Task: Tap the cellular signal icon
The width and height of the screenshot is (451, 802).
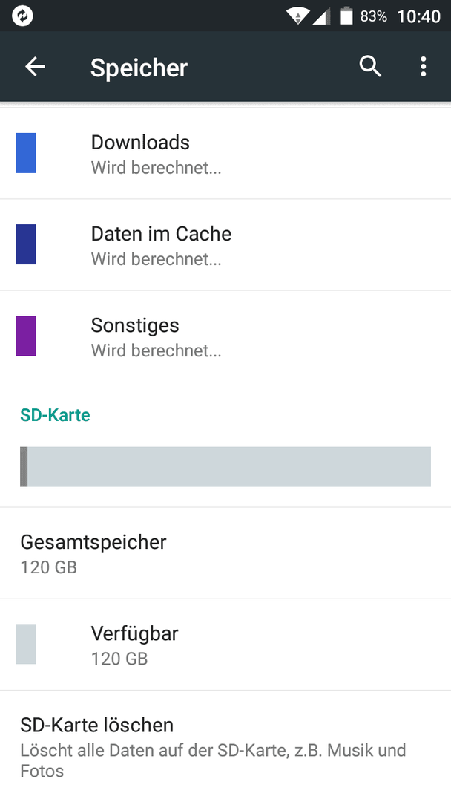Action: coord(320,16)
